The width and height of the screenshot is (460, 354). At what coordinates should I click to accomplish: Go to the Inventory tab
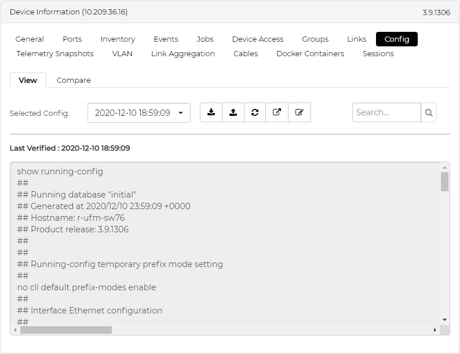click(x=118, y=39)
